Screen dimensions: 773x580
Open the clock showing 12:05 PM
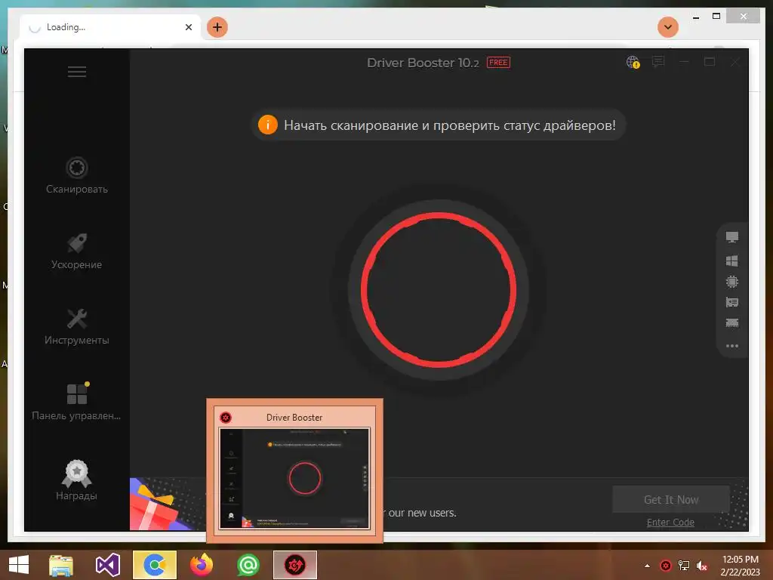[740, 566]
